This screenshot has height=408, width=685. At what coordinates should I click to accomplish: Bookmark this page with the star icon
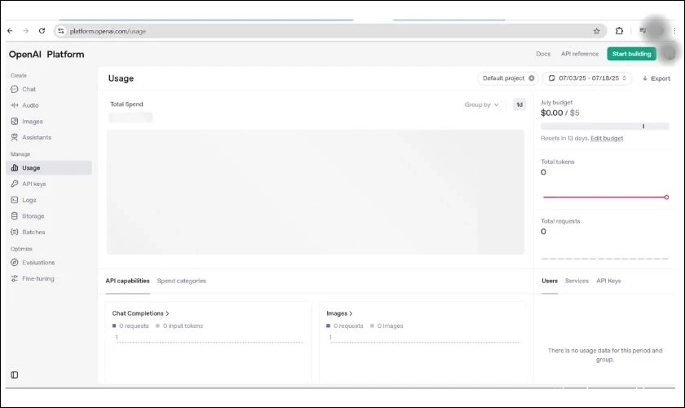click(597, 31)
